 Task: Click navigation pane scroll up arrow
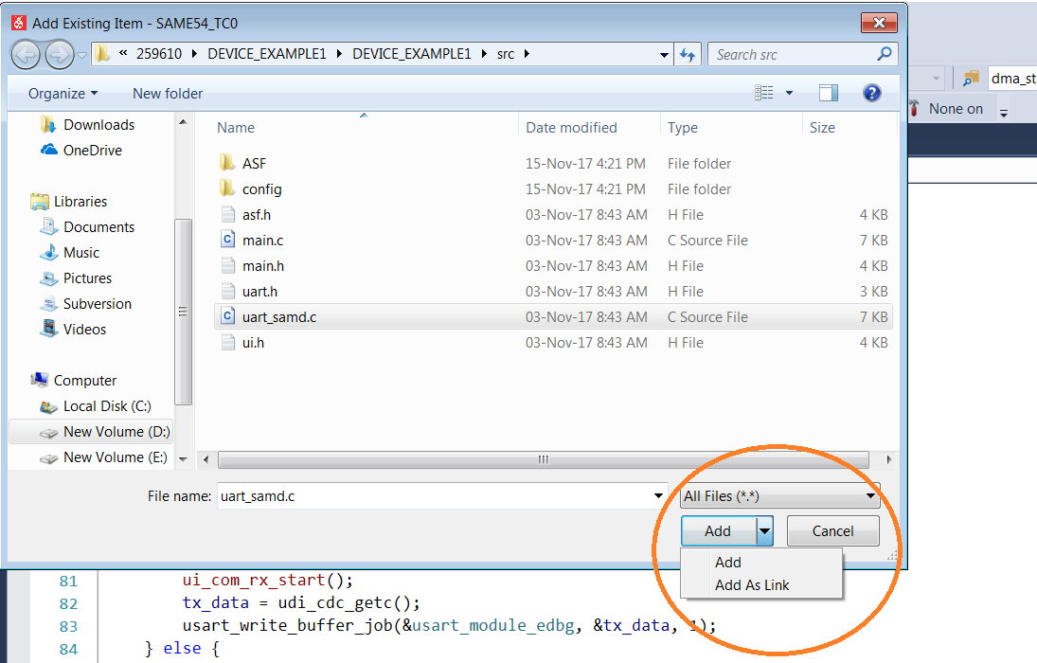(x=183, y=122)
